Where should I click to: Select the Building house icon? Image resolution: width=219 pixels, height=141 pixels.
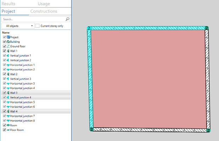(x=8, y=42)
